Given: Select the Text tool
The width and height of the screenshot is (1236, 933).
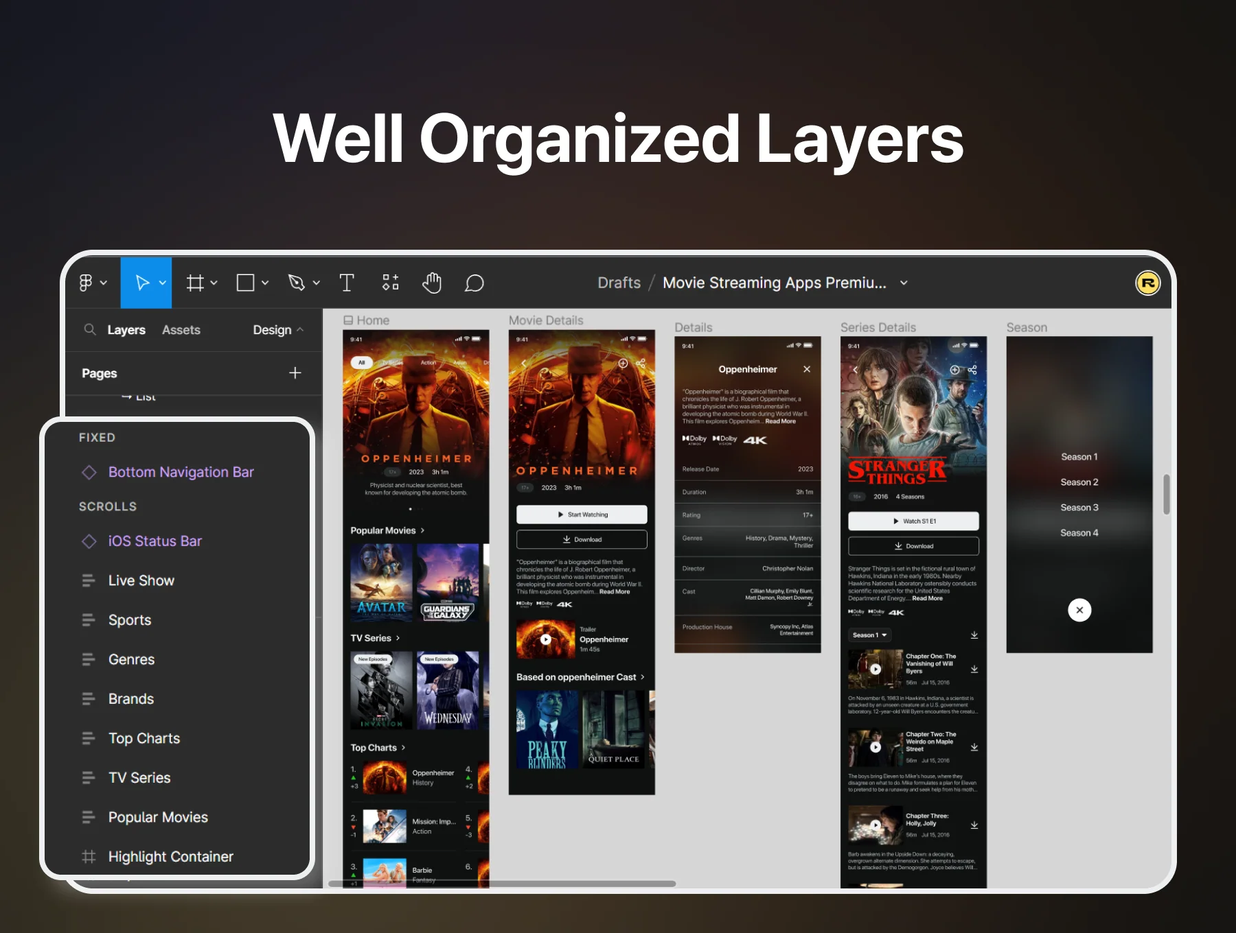Looking at the screenshot, I should pyautogui.click(x=347, y=283).
